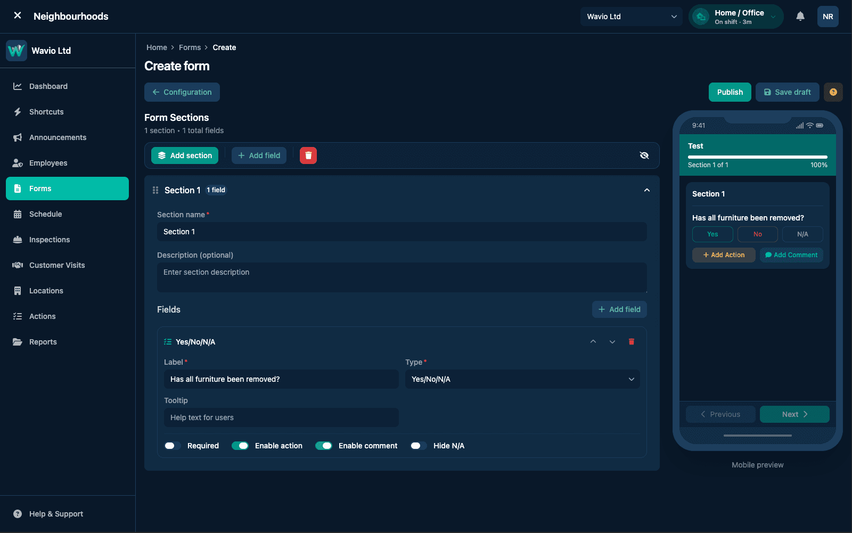The image size is (852, 533).
Task: Open the Wavio Ltd company dropdown
Action: pyautogui.click(x=631, y=17)
